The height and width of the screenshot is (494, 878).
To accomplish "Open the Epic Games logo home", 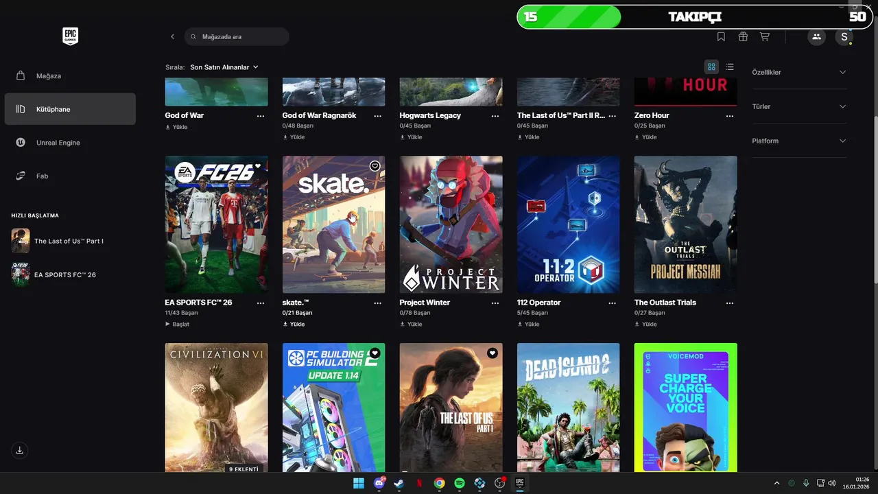I will [x=70, y=36].
